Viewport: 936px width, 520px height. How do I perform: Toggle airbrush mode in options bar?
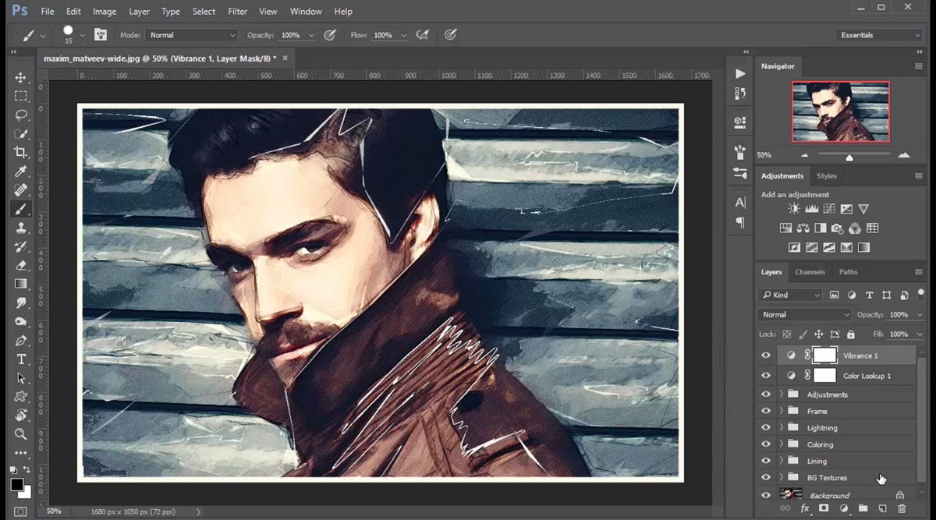422,35
